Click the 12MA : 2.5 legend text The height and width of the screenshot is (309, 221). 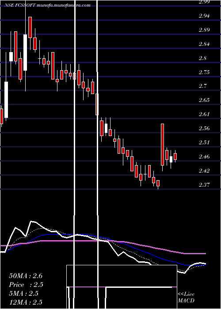pyautogui.click(x=26, y=302)
